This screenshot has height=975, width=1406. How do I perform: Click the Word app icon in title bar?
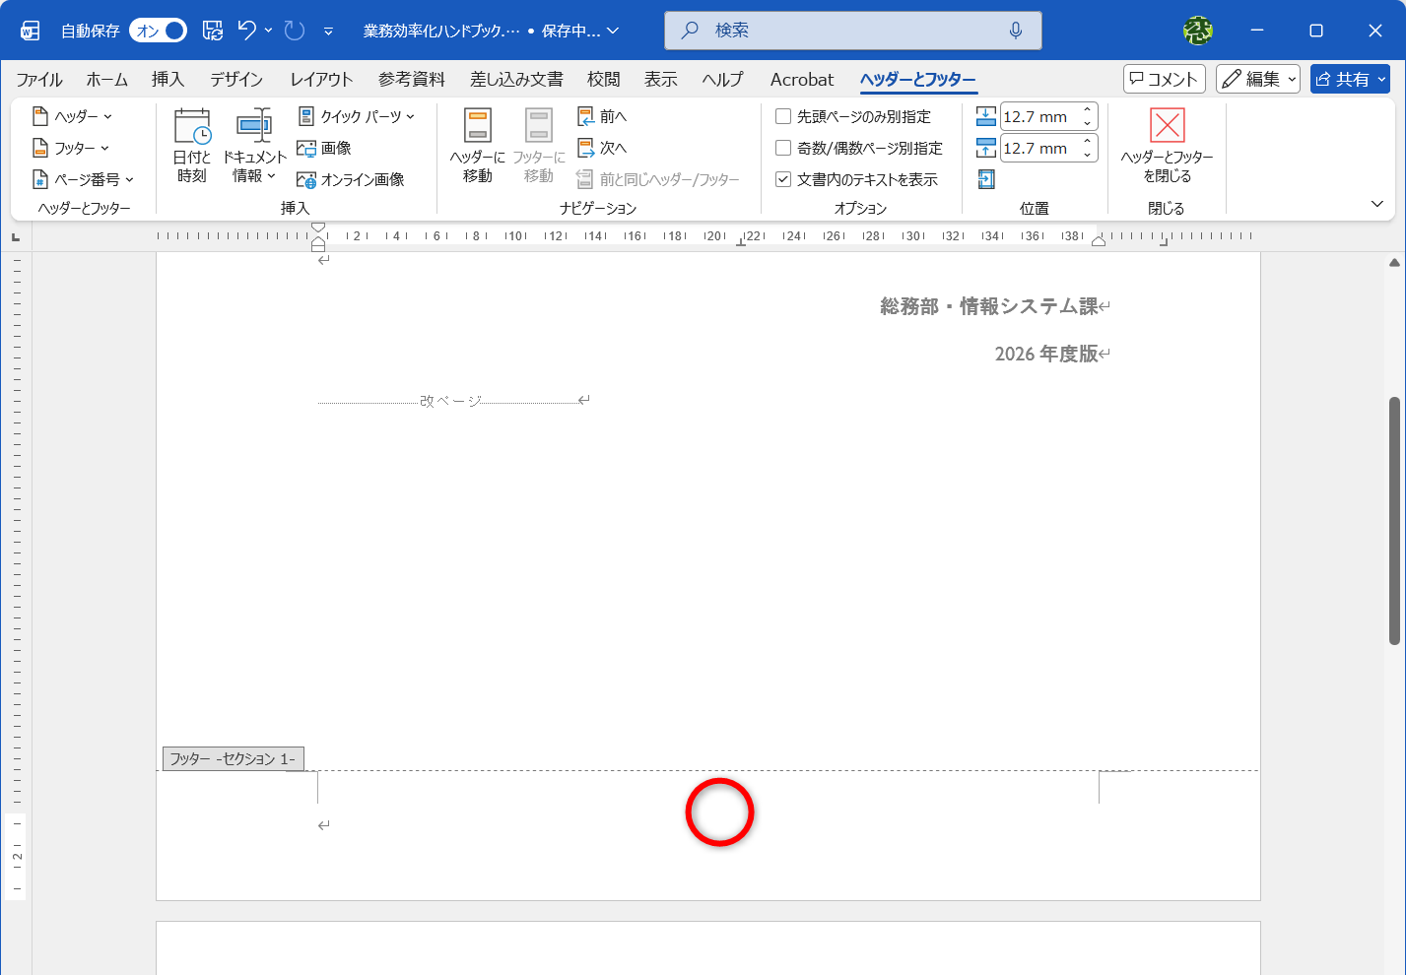pyautogui.click(x=31, y=31)
